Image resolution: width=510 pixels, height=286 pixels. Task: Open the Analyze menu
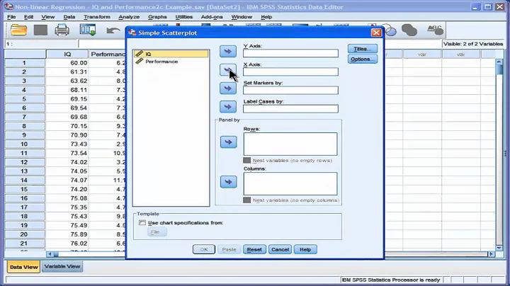click(129, 17)
